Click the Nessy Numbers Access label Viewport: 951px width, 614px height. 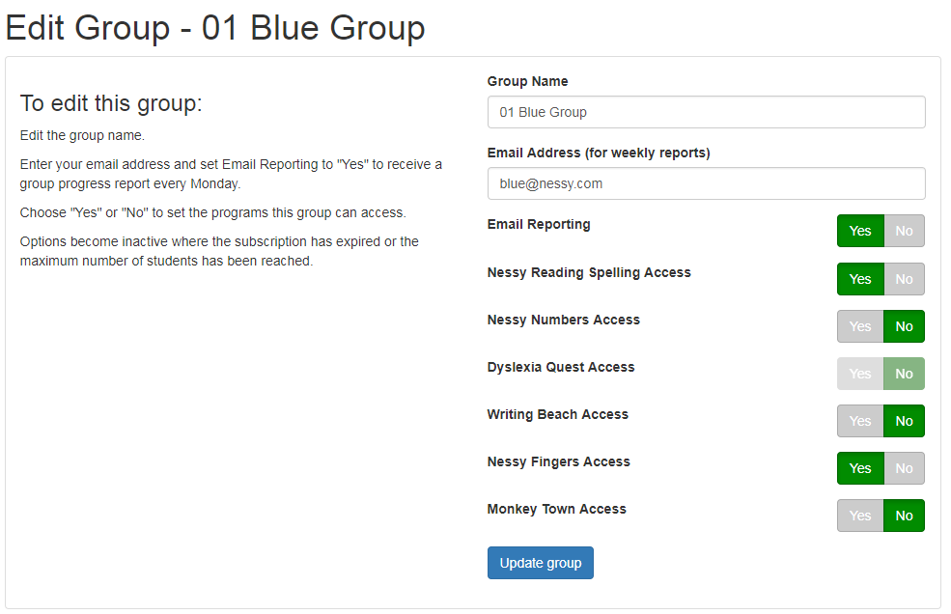[x=564, y=320]
